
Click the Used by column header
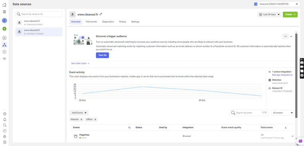[x=163, y=127]
